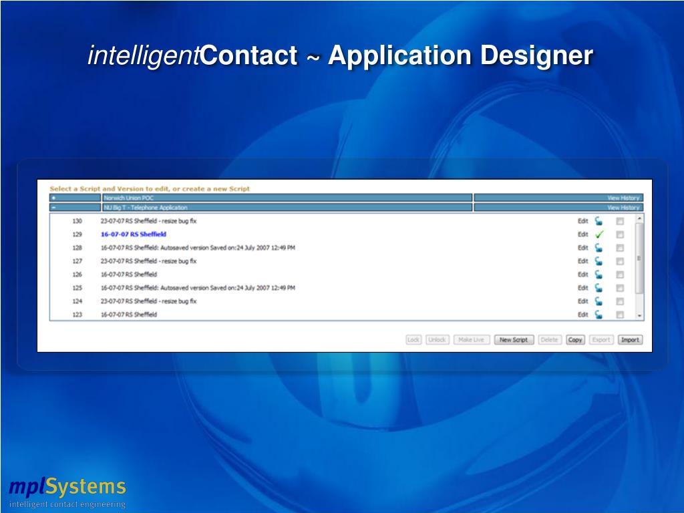Click the Lock button
This screenshot has width=684, height=513.
(413, 340)
